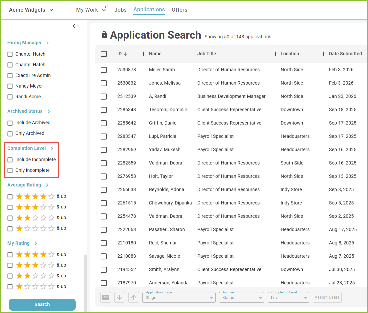Click the up arrow button in the bottom toolbar
Screen dimensions: 368x313
[134, 297]
